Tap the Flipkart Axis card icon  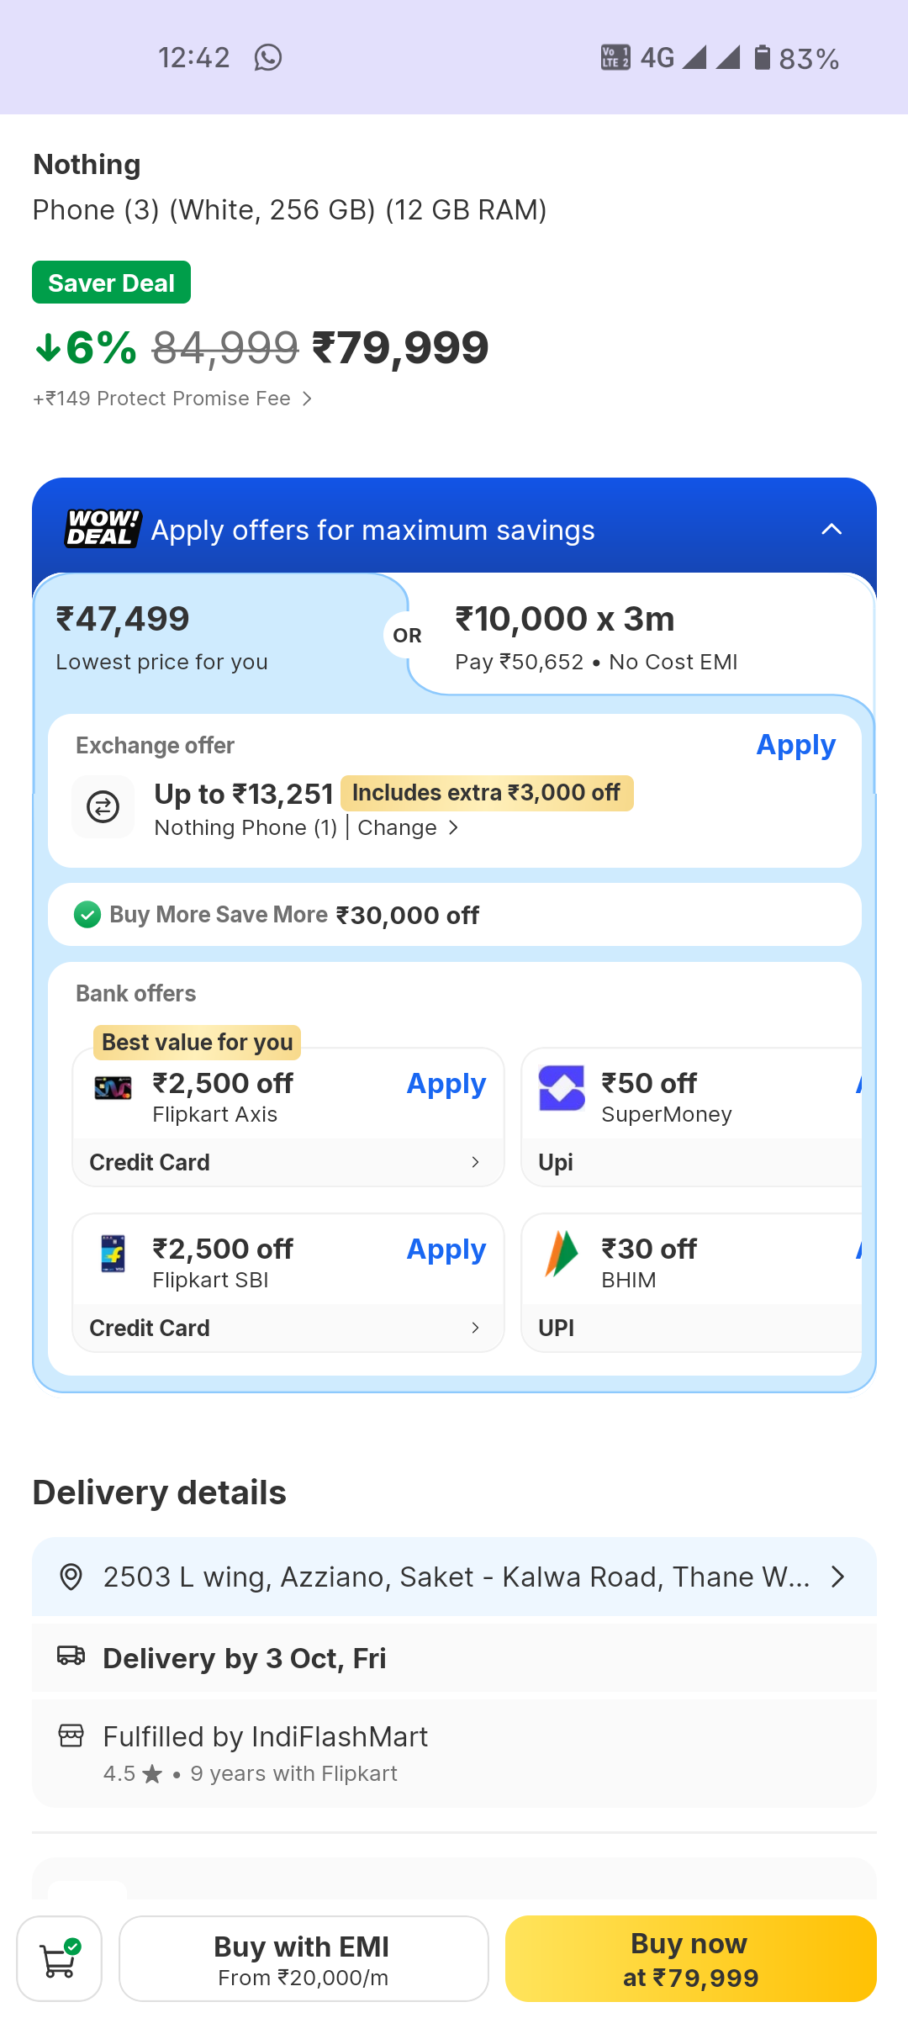(x=113, y=1088)
